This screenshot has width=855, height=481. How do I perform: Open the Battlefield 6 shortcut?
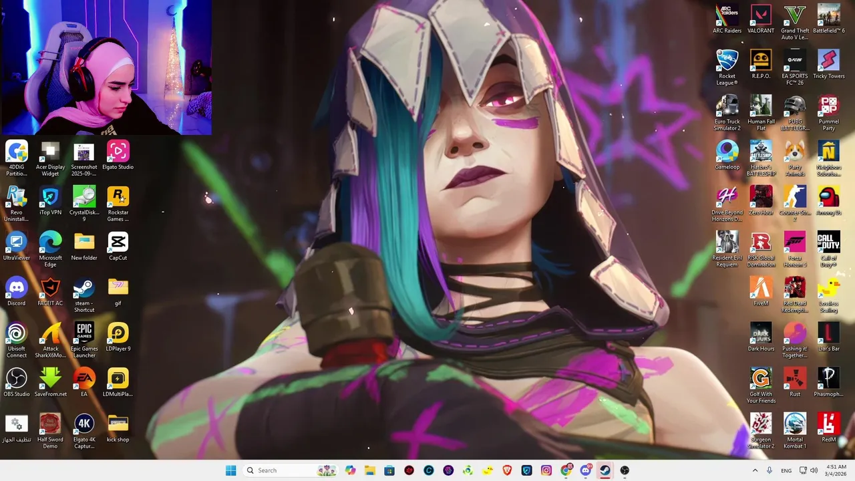[x=829, y=19]
